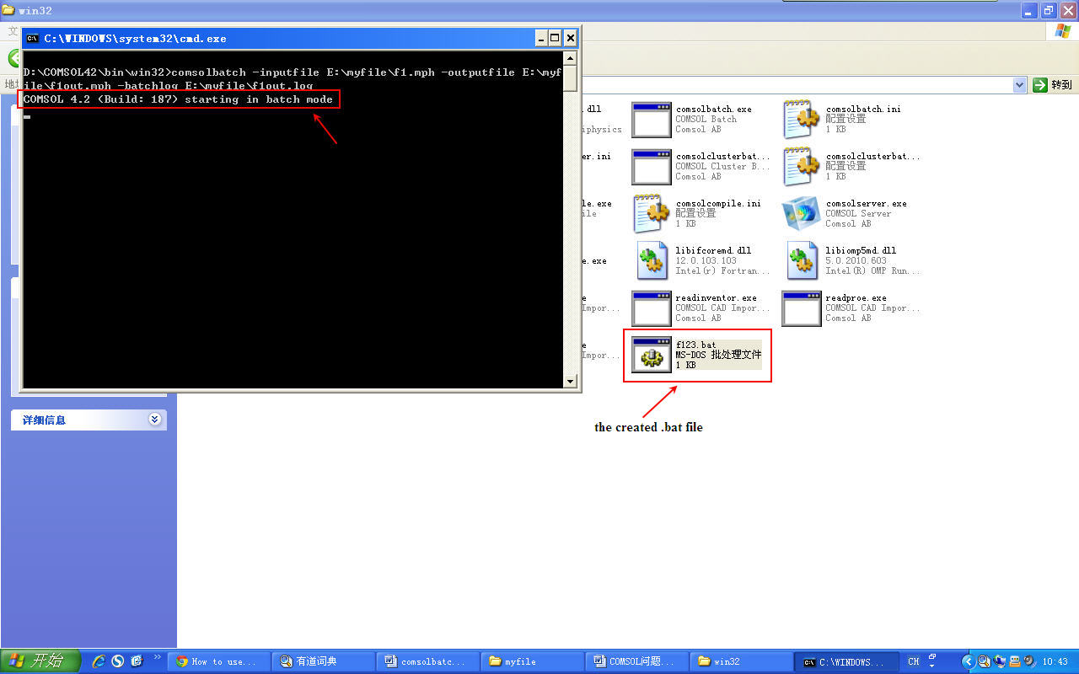The width and height of the screenshot is (1079, 674).
Task: Click the comsolserver.exe file name text
Action: (x=866, y=204)
